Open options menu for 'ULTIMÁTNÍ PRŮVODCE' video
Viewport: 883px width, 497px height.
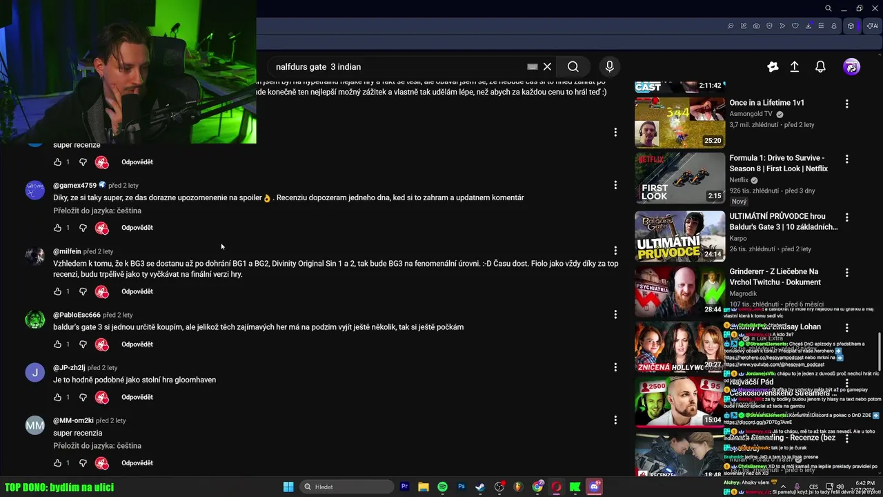[x=847, y=217]
